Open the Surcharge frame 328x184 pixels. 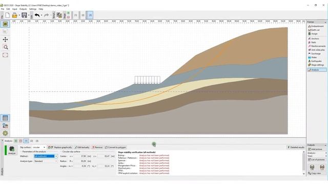click(x=317, y=54)
